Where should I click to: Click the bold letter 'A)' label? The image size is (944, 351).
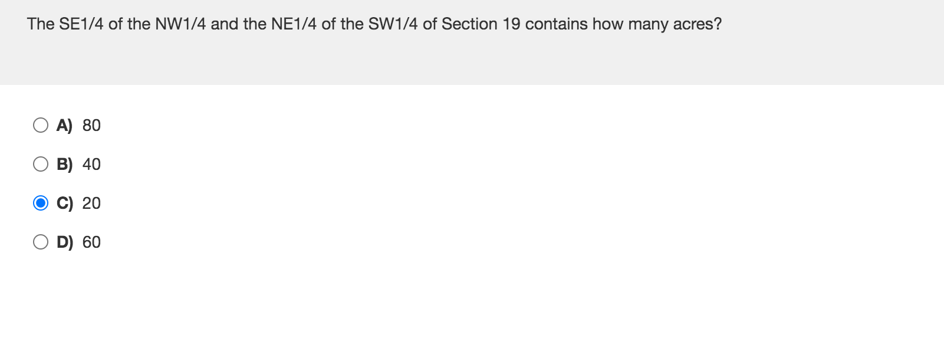click(x=65, y=124)
